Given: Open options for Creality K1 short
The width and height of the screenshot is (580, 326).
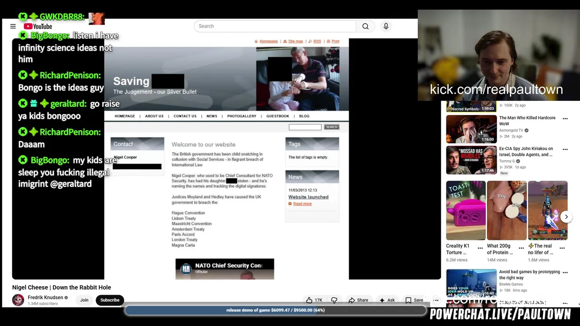Looking at the screenshot, I should click(x=480, y=248).
